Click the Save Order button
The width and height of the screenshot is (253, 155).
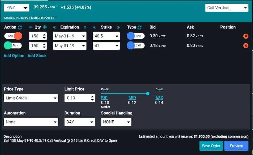(x=211, y=146)
